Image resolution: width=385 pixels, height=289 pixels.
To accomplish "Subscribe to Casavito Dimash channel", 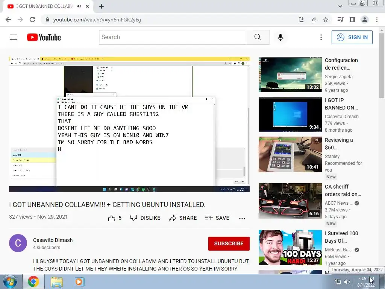I will tap(229, 243).
